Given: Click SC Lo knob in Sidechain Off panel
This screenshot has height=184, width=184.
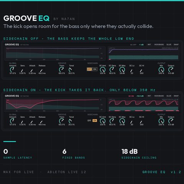Looking at the screenshot, I should tap(131, 71).
